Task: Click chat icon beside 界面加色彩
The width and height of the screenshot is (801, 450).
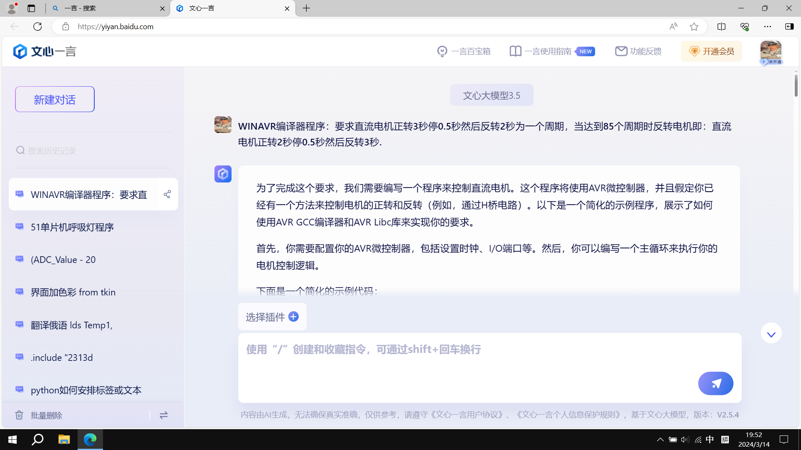Action: [20, 292]
